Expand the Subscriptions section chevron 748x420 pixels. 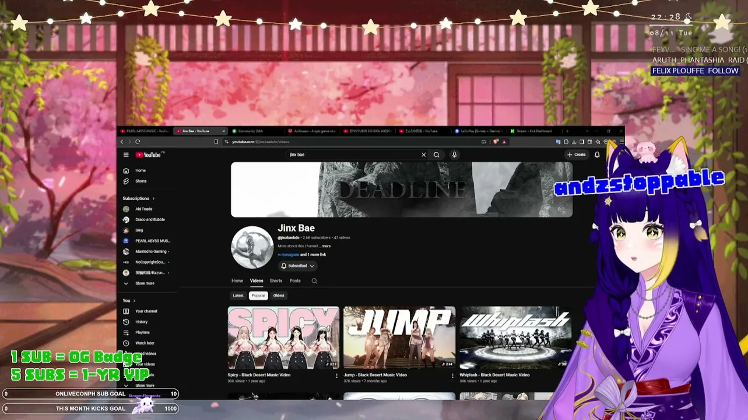coord(153,198)
